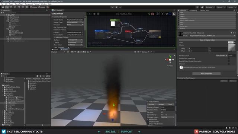Select the Rotate tool in toolbar
The height and width of the screenshot is (134, 238).
click(x=11, y=7)
